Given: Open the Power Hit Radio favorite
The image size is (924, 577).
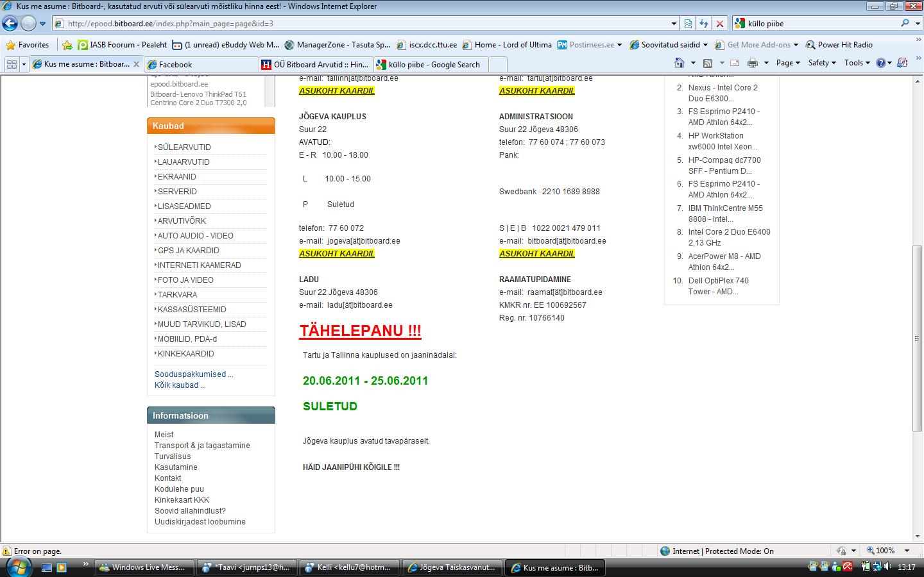Looking at the screenshot, I should pos(839,45).
